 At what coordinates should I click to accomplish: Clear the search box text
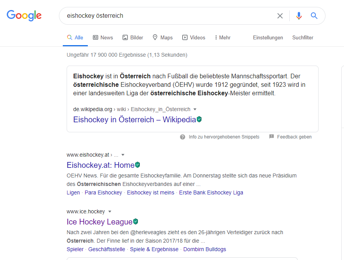(x=280, y=16)
